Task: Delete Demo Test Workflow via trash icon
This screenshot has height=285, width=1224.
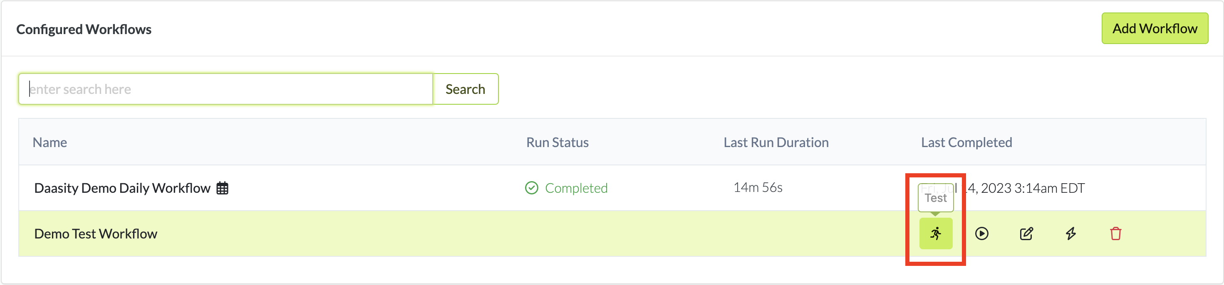Action: [1116, 233]
